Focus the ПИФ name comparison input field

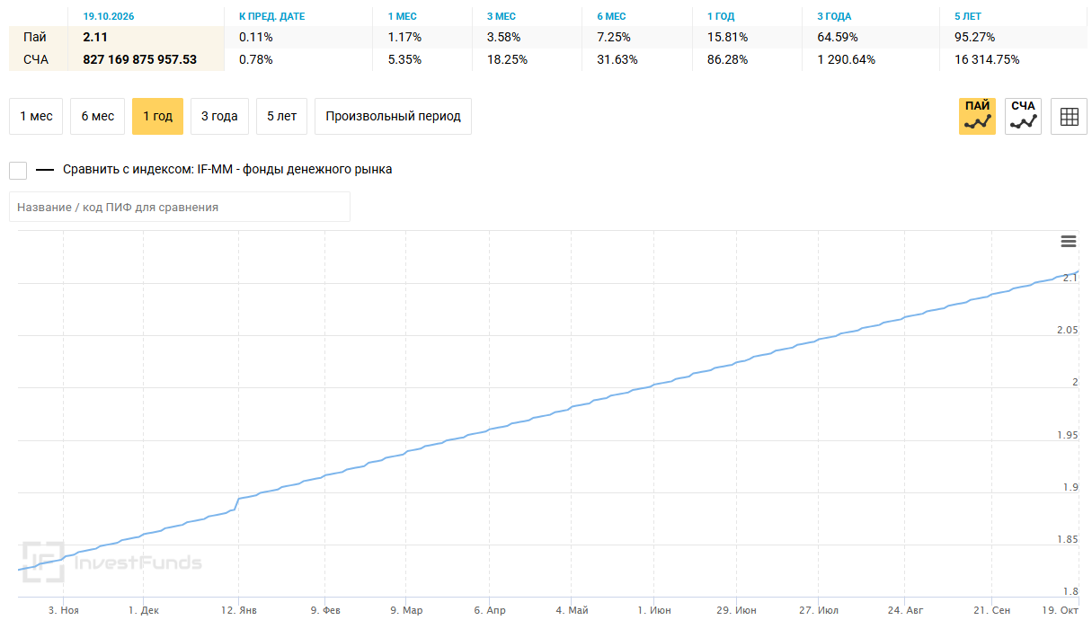point(180,207)
